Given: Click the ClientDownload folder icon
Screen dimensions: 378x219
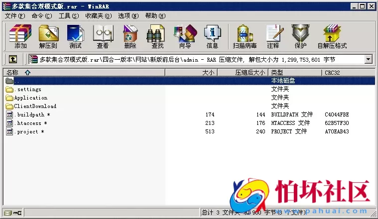Looking at the screenshot, I should 9,106.
